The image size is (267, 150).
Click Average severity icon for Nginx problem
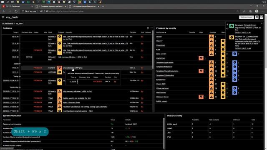click(60, 102)
